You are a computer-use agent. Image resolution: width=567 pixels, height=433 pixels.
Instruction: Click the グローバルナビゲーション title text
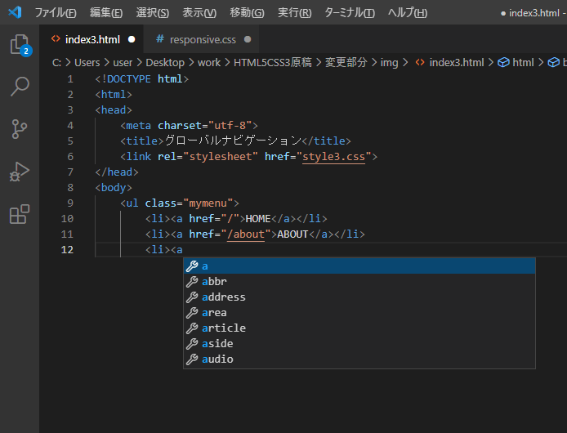pyautogui.click(x=233, y=141)
